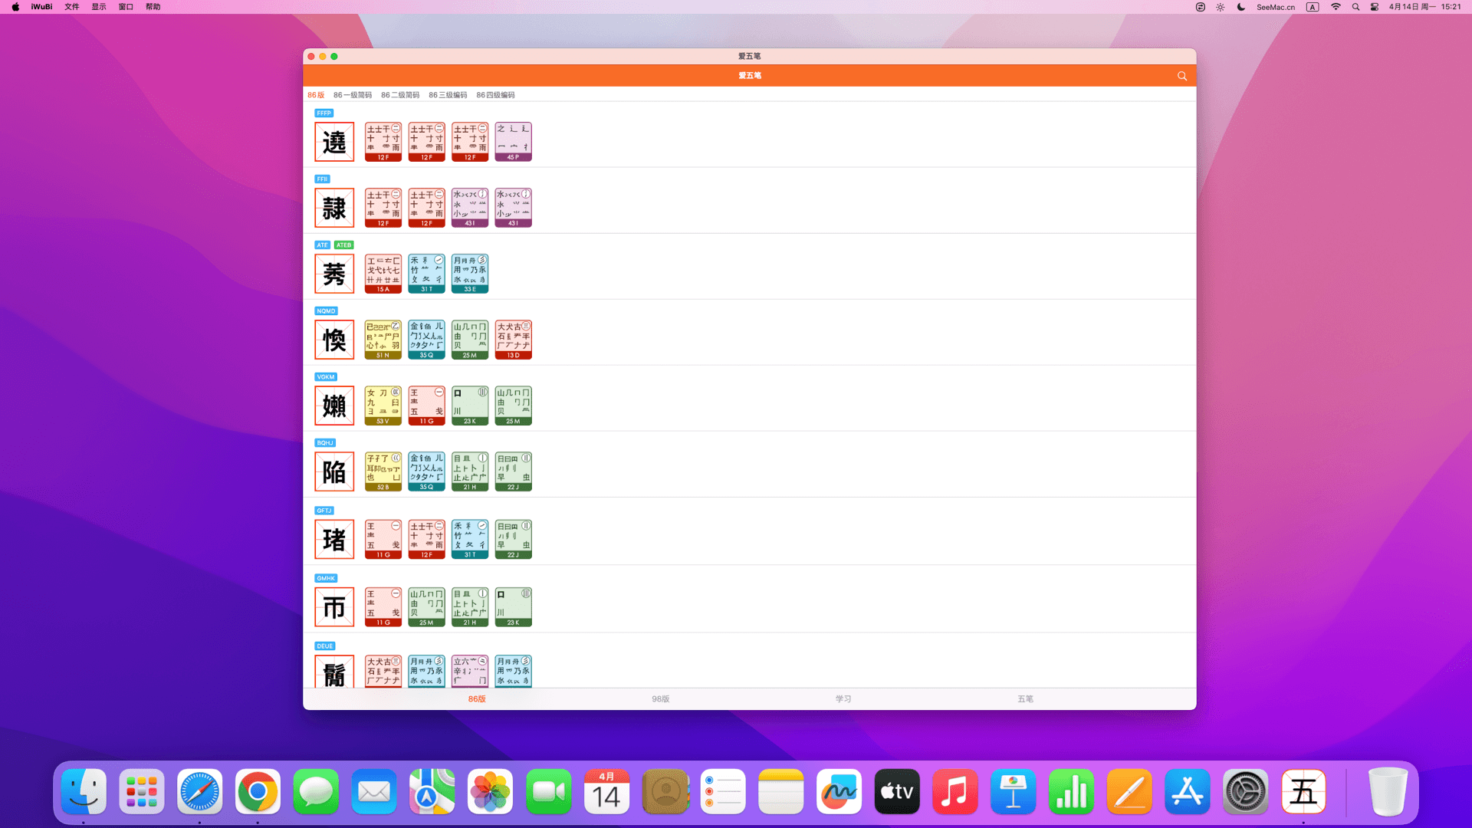This screenshot has height=828, width=1472.
Task: Open the 显示 menu in the menu bar
Action: coord(99,7)
